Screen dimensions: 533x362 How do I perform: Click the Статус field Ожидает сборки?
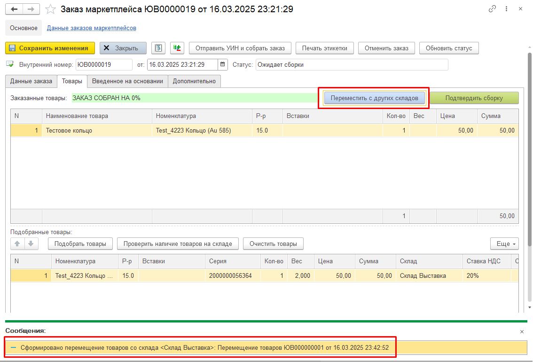pos(352,64)
